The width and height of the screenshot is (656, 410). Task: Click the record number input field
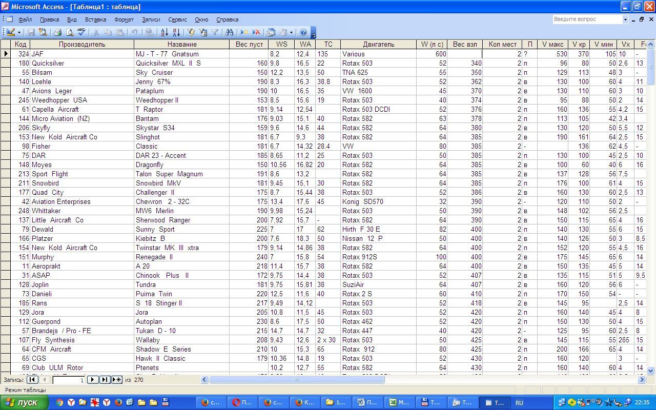point(68,380)
